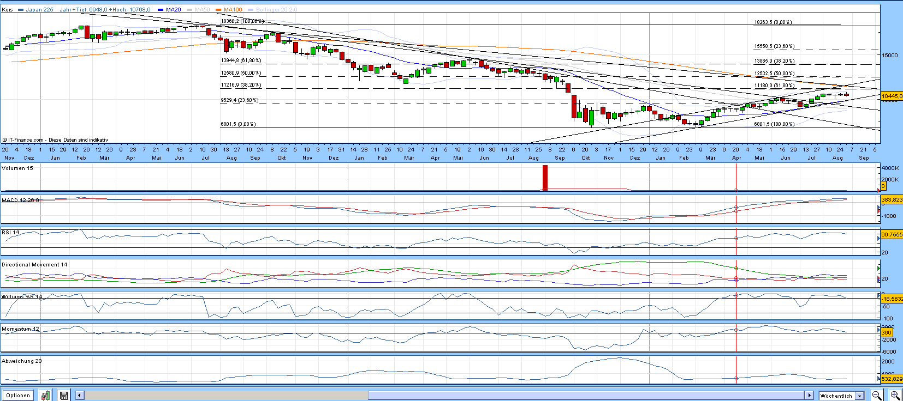Click the zoom in magnifier icon
Screen dimensions: 903x401
(x=895, y=396)
